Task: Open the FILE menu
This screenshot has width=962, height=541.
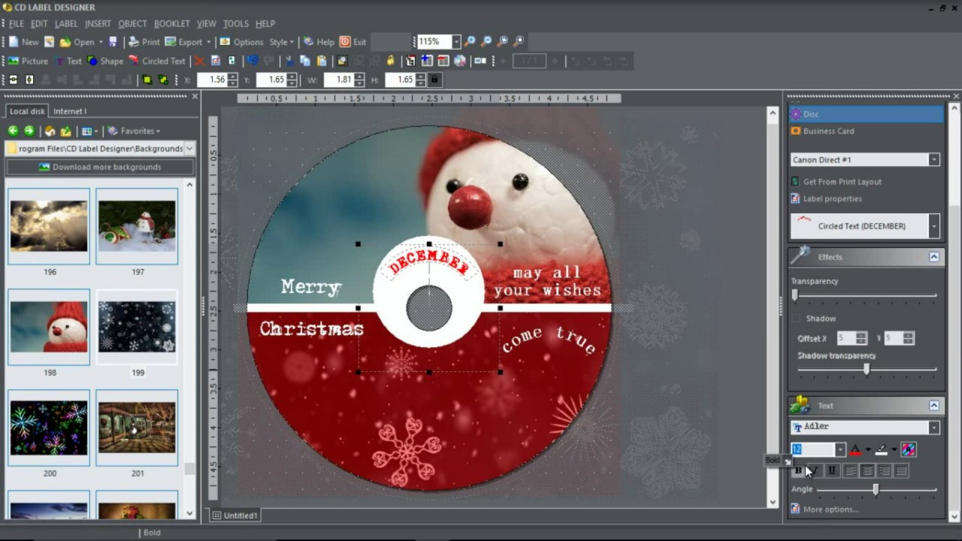Action: [16, 23]
